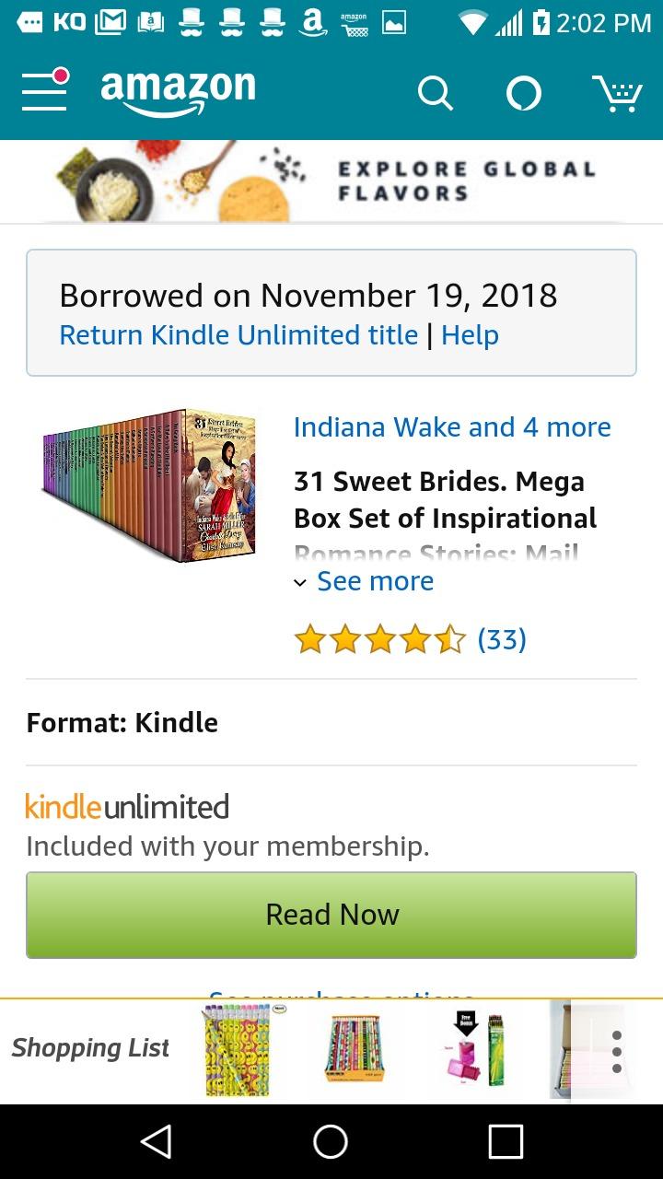Open the shopping cart
The image size is (663, 1179).
click(x=619, y=92)
